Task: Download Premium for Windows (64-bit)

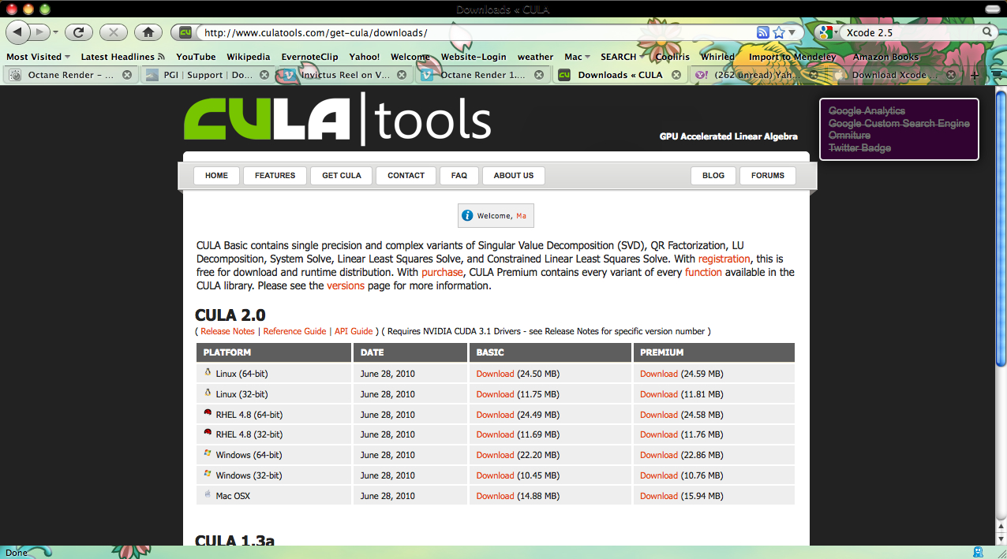Action: coord(659,455)
